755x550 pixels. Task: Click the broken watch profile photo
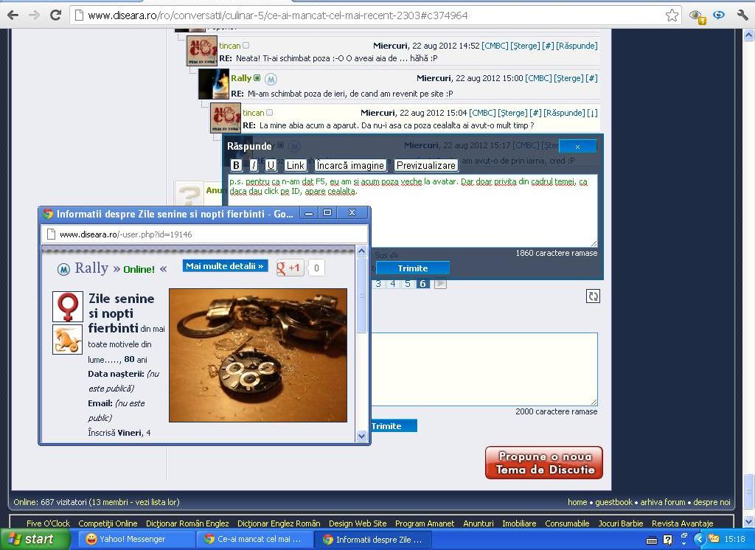[258, 355]
